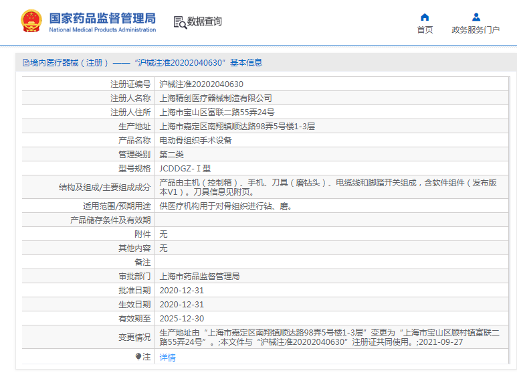Image resolution: width=517 pixels, height=373 pixels.
Task: Click the 审批部门 label
Action: click(x=134, y=277)
